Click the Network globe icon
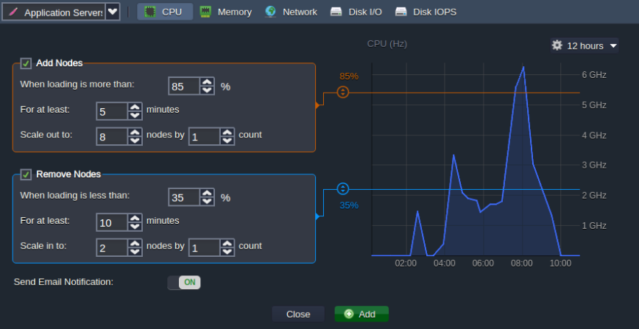This screenshot has width=639, height=329. tap(271, 12)
